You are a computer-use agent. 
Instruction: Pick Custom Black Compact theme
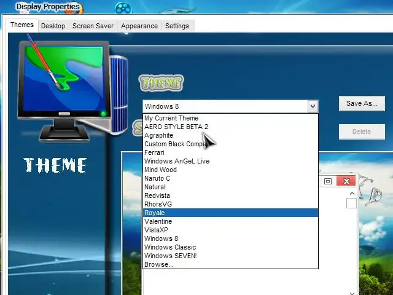[x=230, y=144]
